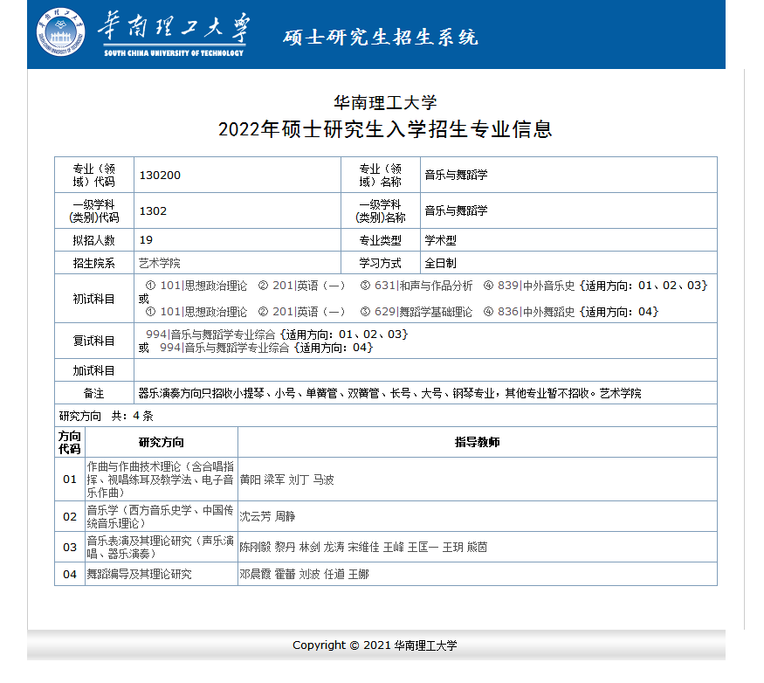Open 994 subject for direction 04

[224, 348]
